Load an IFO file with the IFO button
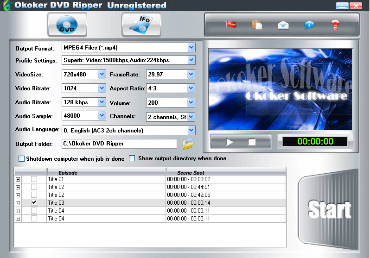This screenshot has width=370, height=258. coord(141,25)
